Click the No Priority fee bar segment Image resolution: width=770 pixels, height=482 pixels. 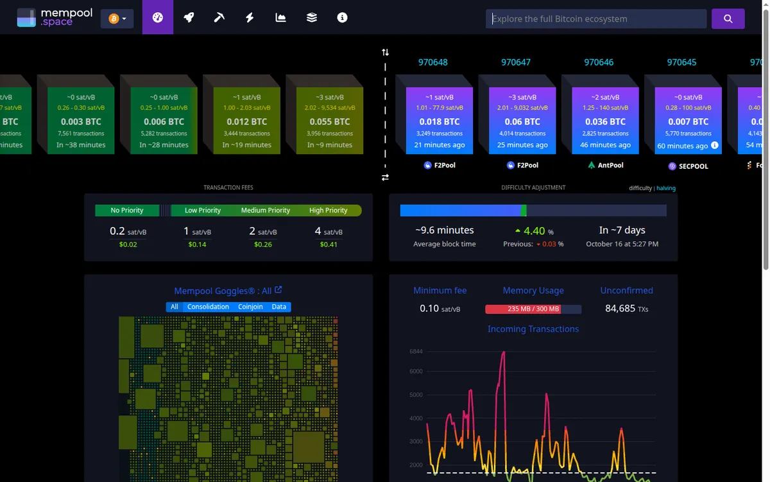click(x=127, y=211)
